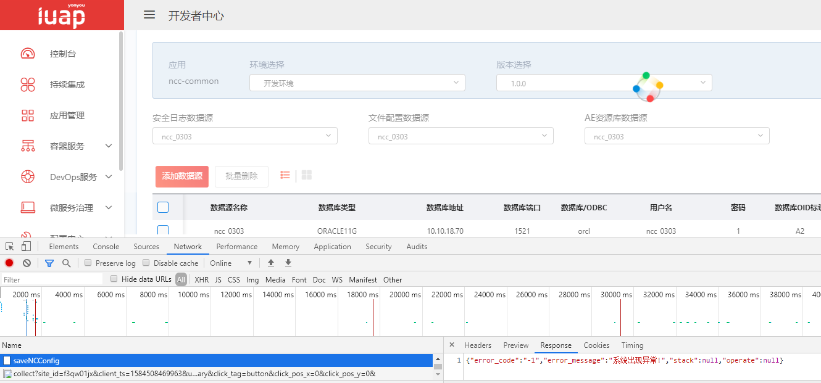Image resolution: width=821 pixels, height=383 pixels.
Task: Switch to Console tab in DevTools
Action: coord(106,247)
